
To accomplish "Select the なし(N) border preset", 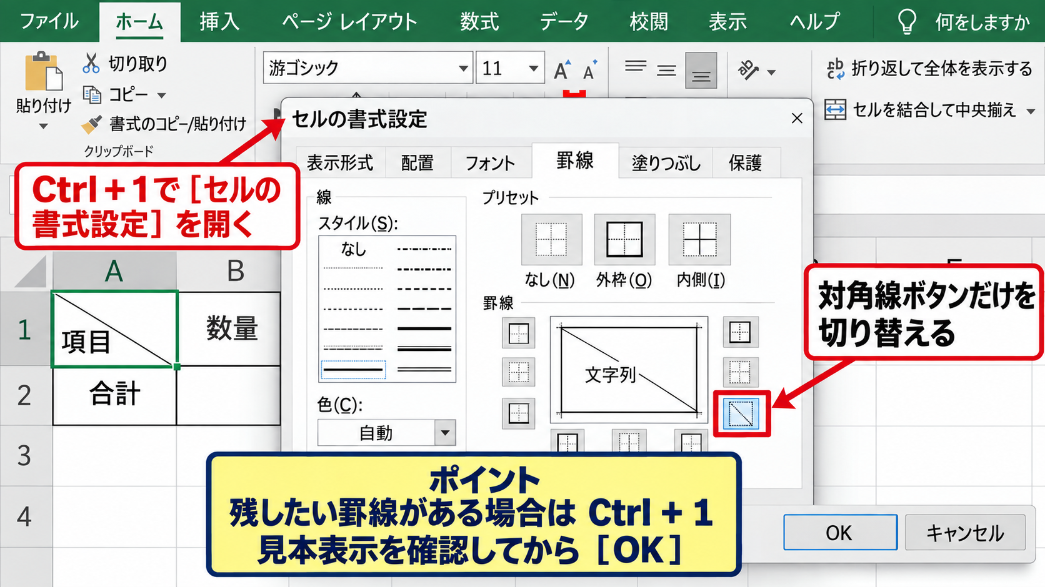I will [x=551, y=240].
